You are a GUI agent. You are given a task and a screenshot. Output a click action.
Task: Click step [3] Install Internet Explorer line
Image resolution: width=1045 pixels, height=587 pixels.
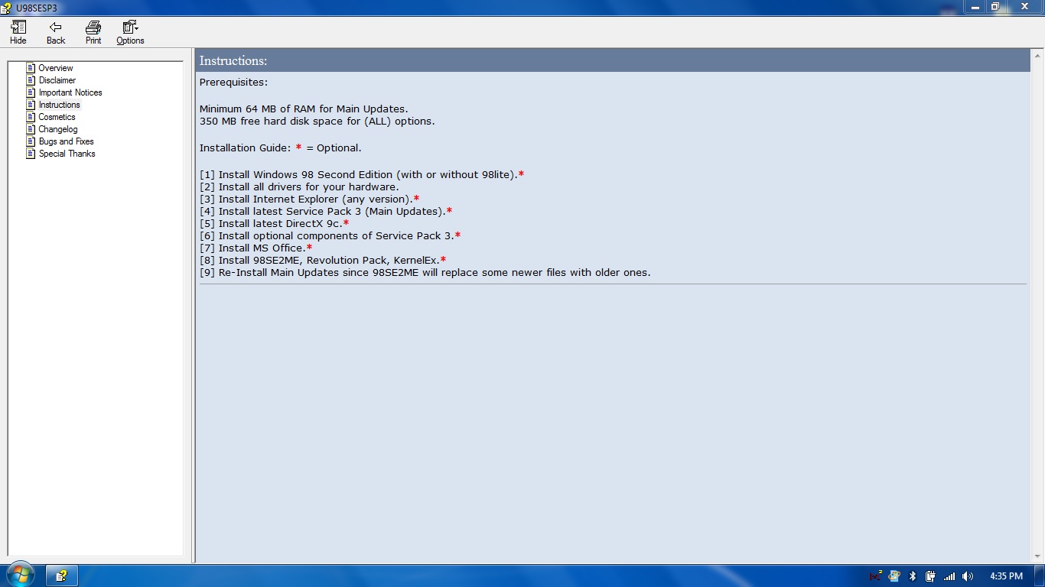point(309,199)
